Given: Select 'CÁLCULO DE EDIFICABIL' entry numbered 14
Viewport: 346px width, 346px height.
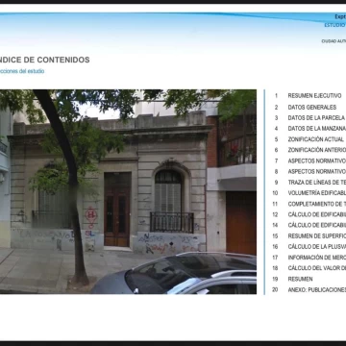Looking at the screenshot, I should click(x=317, y=225).
